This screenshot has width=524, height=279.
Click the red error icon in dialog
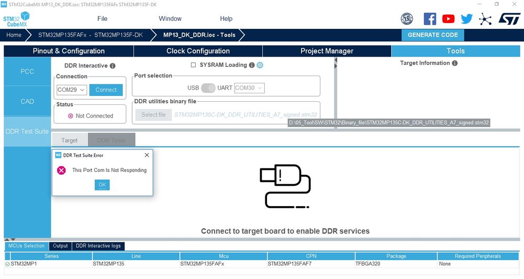click(61, 170)
